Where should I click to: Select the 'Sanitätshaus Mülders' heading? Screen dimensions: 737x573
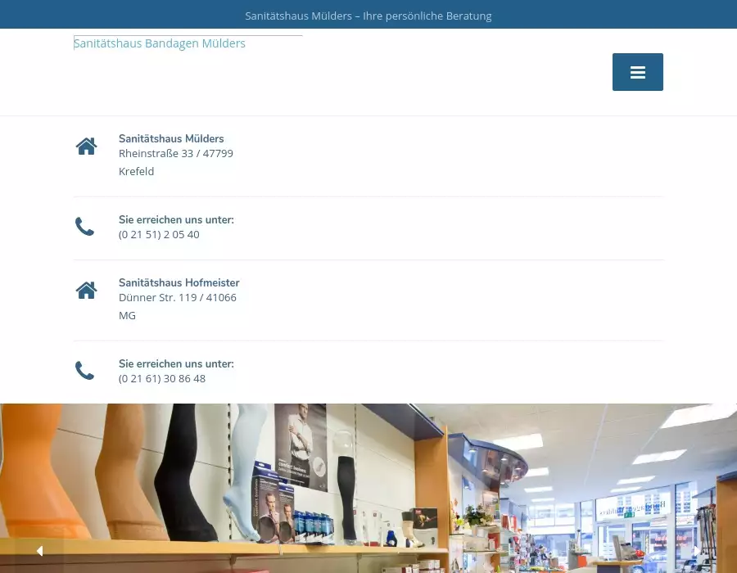click(x=171, y=138)
